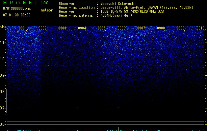Click the 0905 time marker
This screenshot has width=207, height=131.
point(102,28)
